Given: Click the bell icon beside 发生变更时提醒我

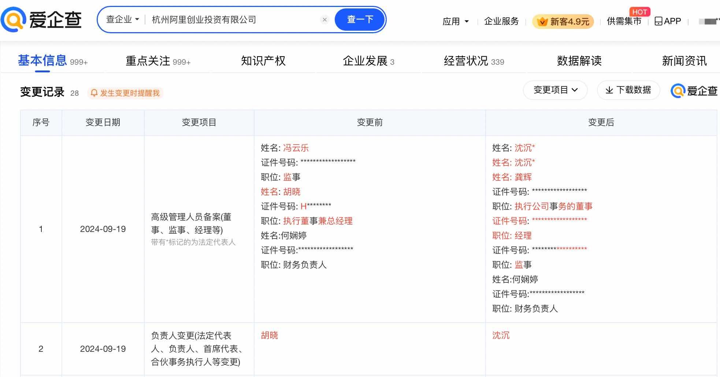Looking at the screenshot, I should click(x=94, y=93).
